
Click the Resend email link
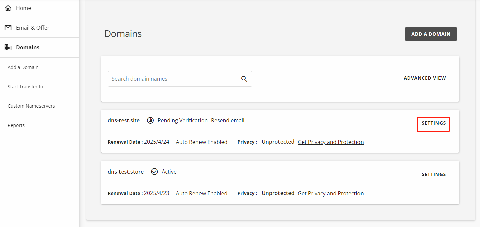pyautogui.click(x=228, y=120)
